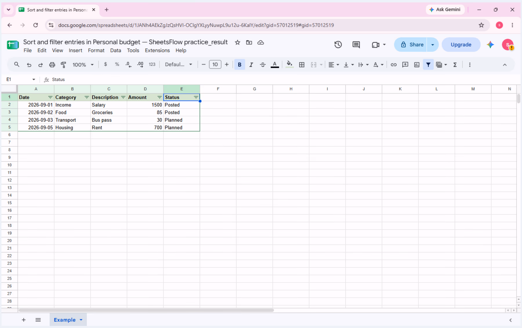Open the Data menu
This screenshot has height=328, width=522.
(x=115, y=50)
